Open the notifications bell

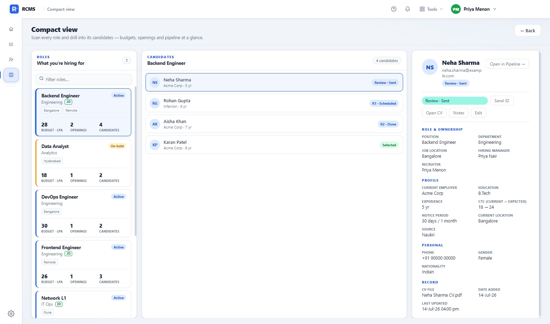click(408, 9)
